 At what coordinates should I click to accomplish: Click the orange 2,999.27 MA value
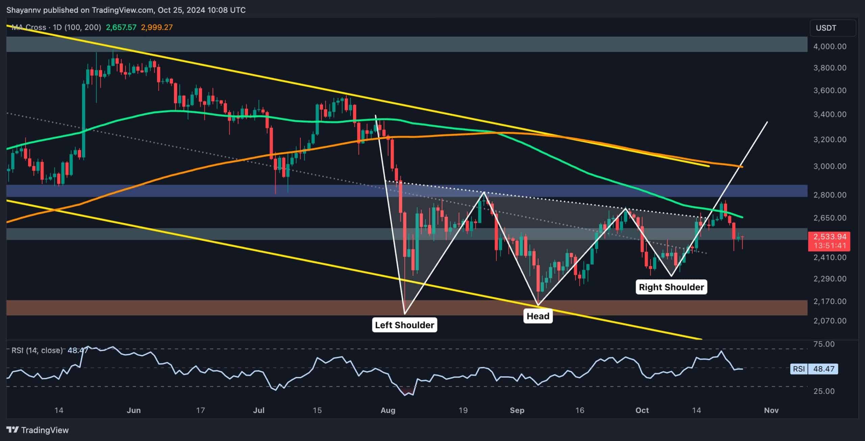coord(156,27)
